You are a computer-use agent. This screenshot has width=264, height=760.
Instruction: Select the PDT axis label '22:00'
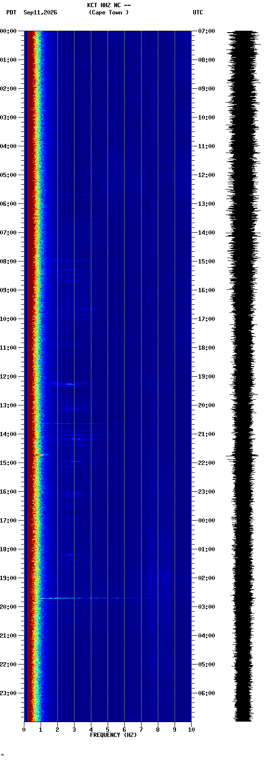(9, 665)
